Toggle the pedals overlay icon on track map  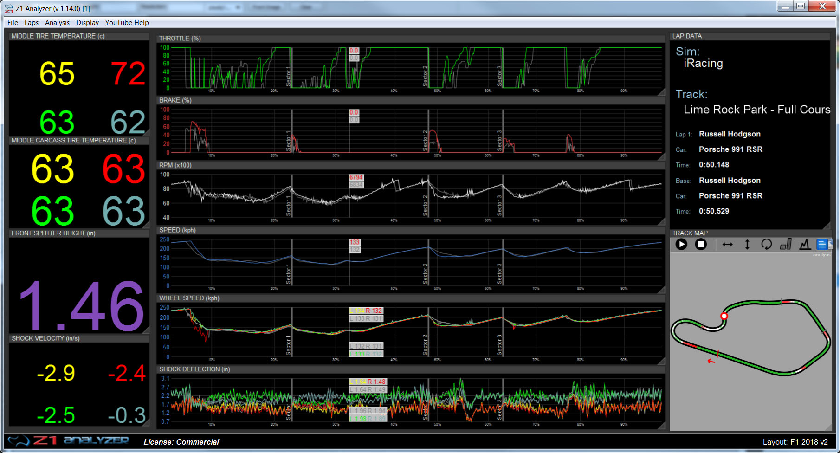click(x=786, y=244)
